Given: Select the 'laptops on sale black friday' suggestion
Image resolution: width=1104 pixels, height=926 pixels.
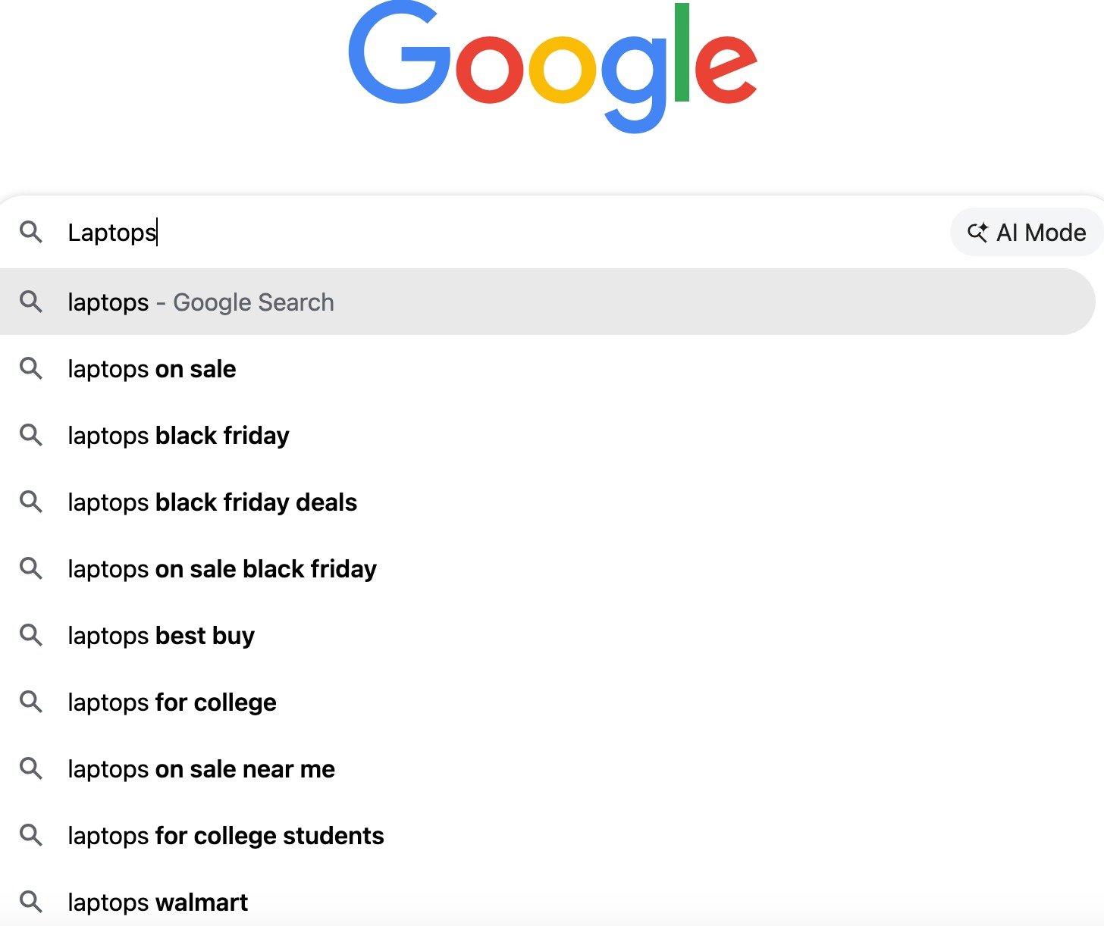Looking at the screenshot, I should point(221,569).
